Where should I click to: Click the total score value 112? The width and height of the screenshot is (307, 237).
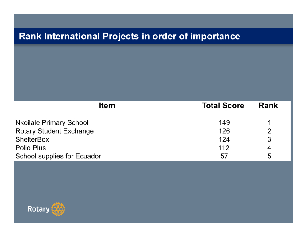tap(224, 148)
